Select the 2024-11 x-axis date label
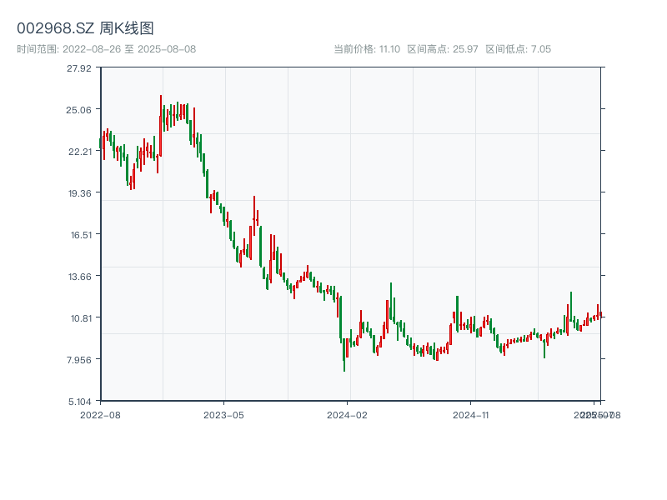667x500 pixels. 472,414
